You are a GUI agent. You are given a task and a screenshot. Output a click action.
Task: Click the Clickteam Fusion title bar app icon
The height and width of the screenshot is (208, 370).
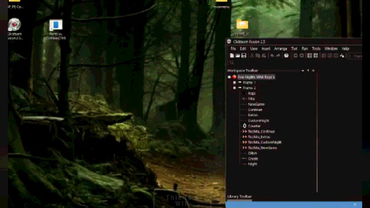(229, 42)
